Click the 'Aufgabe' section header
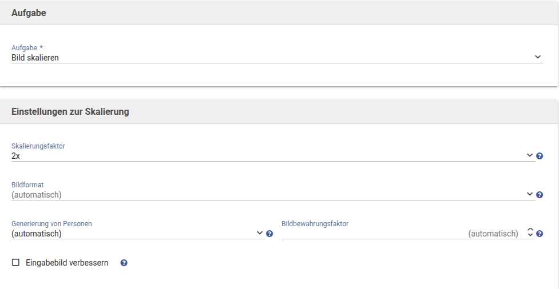The width and height of the screenshot is (559, 289). click(29, 13)
